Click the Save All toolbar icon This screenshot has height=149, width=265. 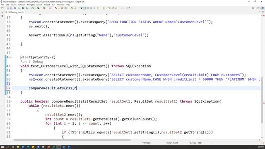tap(11, 8)
